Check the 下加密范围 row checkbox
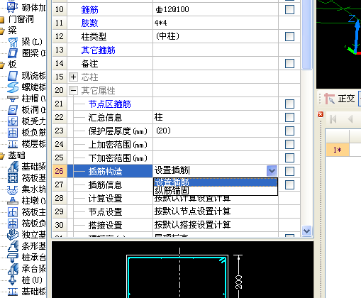 pos(289,158)
